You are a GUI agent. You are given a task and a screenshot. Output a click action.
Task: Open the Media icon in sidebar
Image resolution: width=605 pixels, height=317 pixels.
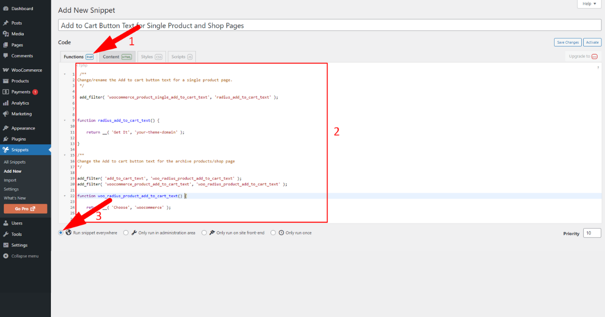(x=6, y=34)
